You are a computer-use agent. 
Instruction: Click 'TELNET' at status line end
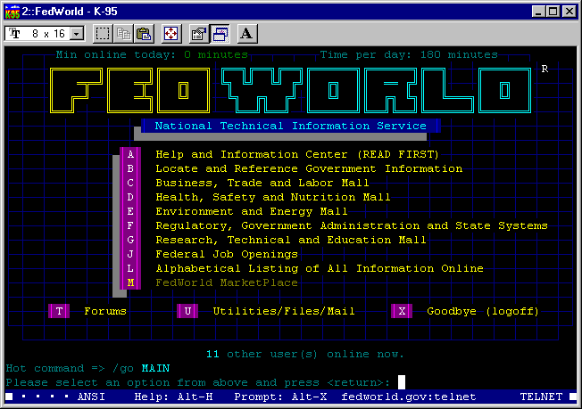(541, 397)
